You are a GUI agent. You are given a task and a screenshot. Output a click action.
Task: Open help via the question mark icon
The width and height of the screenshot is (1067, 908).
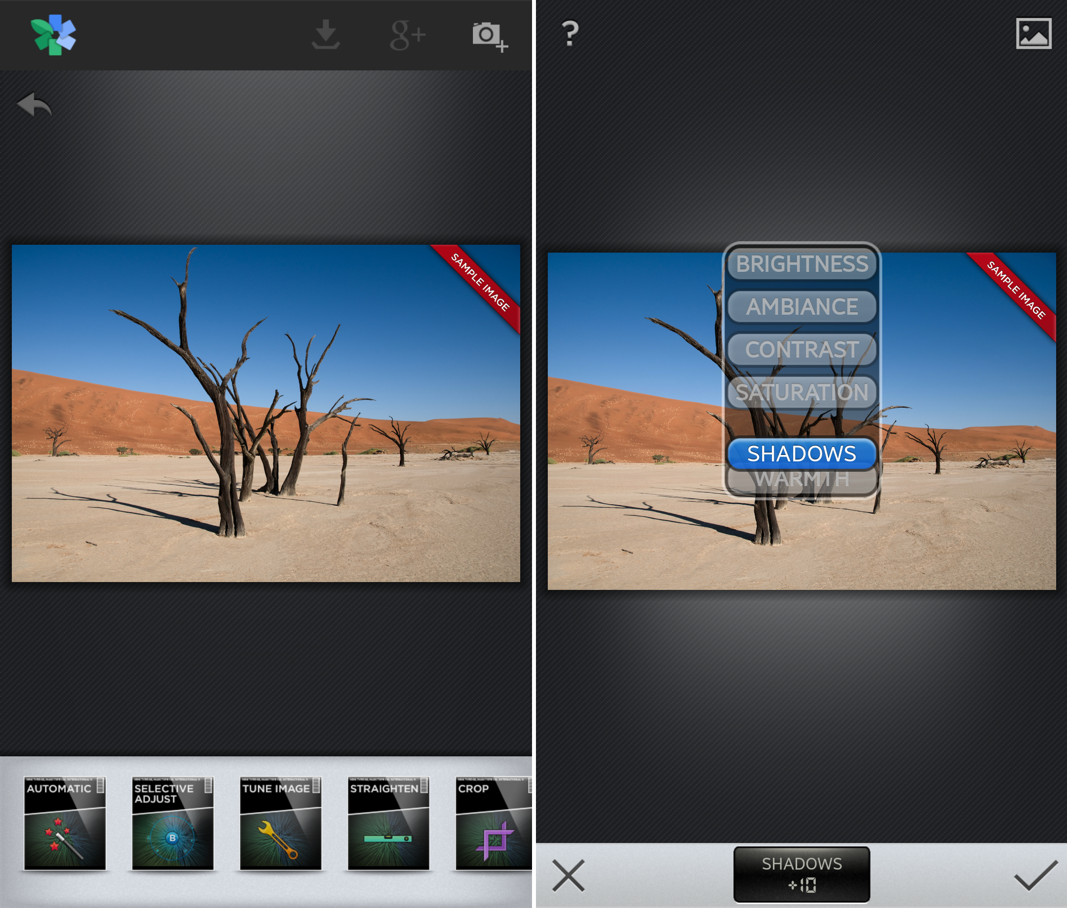point(569,34)
